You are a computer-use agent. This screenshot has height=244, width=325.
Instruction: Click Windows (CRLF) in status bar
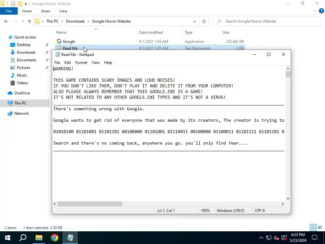(230, 211)
